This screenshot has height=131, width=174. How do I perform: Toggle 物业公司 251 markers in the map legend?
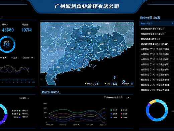[92, 84]
